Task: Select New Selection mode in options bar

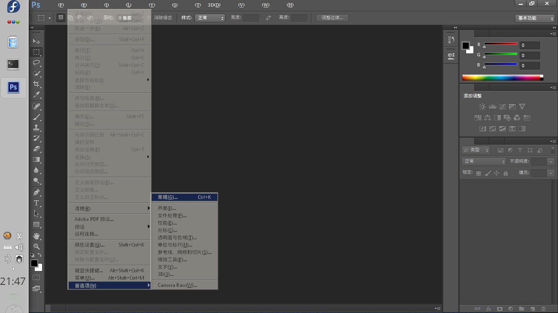Action: [61, 18]
